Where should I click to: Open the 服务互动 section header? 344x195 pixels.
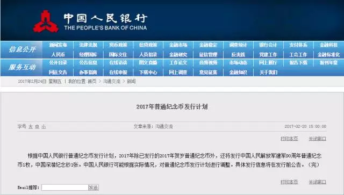pyautogui.click(x=22, y=67)
